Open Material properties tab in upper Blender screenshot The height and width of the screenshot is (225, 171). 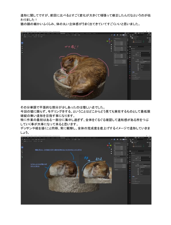point(130,76)
